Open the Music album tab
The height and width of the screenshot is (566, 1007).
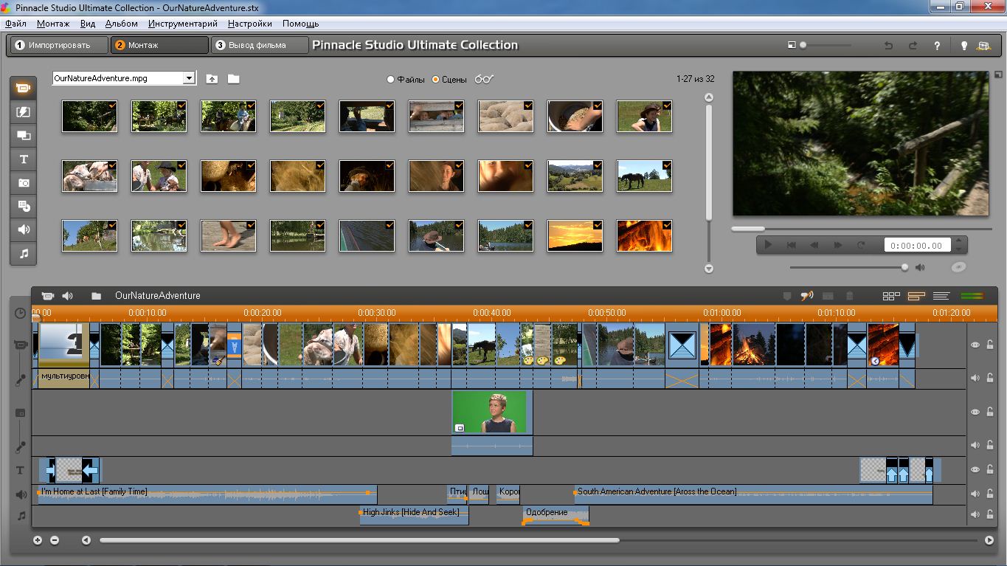pos(24,254)
